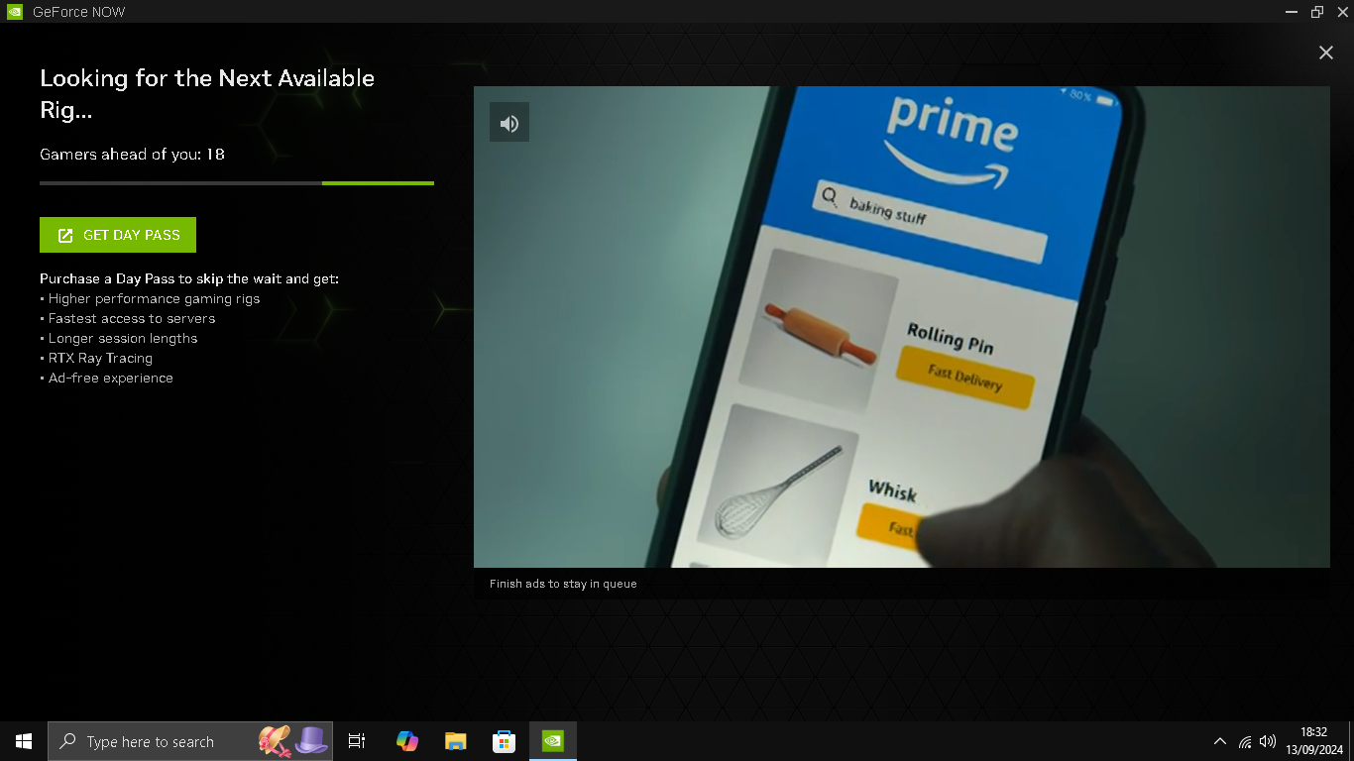
Task: Open Microsoft Store from the taskbar
Action: (505, 741)
